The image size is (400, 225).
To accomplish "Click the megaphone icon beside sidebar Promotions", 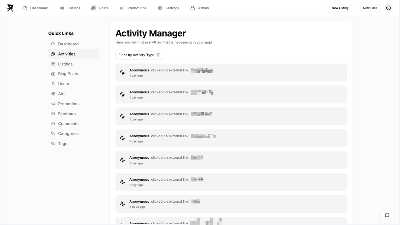I will click(53, 104).
